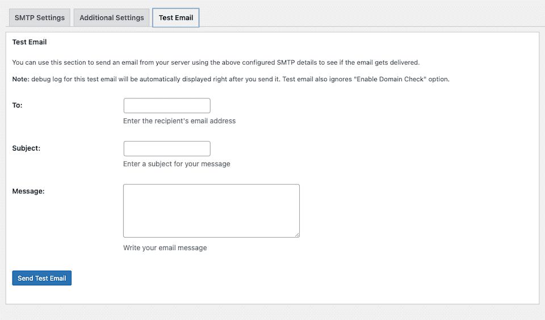
Task: Grab the Message textarea resize handle
Action: pos(296,234)
